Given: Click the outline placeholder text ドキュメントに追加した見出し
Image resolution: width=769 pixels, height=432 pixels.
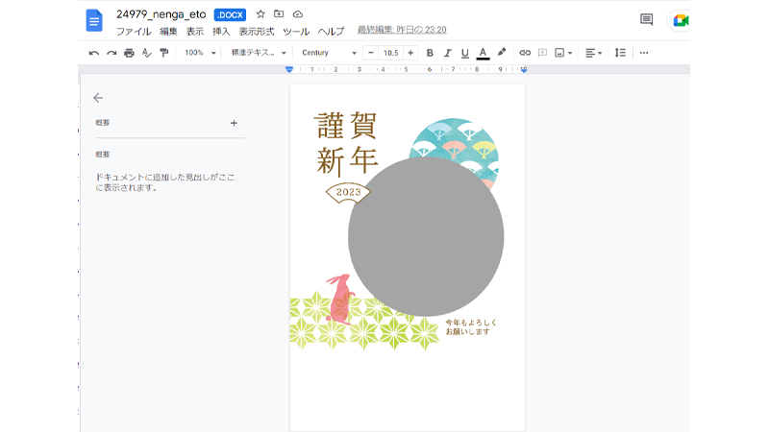Looking at the screenshot, I should [x=164, y=182].
